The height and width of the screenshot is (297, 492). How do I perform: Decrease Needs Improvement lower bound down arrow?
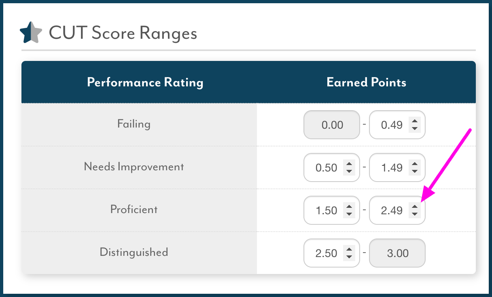[x=349, y=172]
